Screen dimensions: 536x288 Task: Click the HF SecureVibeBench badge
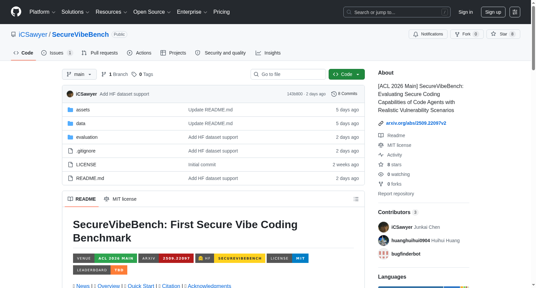tap(230, 258)
